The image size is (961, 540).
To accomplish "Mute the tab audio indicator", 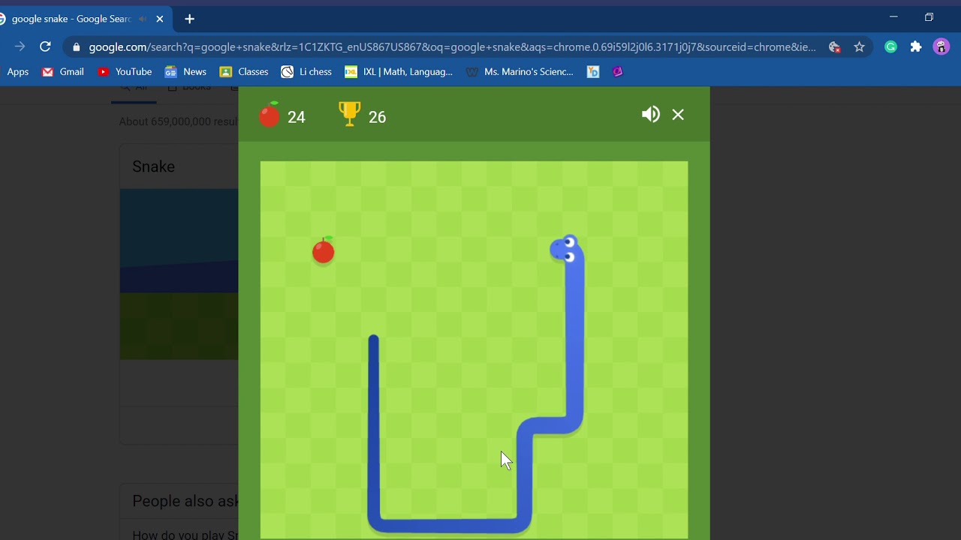I will (x=143, y=19).
